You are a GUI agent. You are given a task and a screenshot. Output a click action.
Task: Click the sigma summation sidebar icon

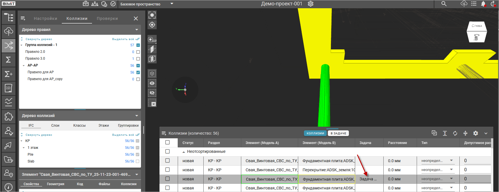tap(9, 60)
